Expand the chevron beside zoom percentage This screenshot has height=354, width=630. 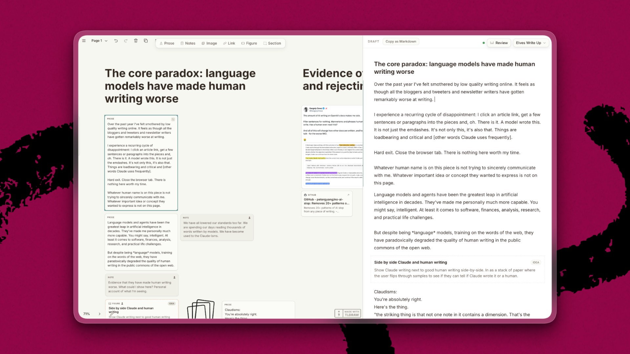click(99, 314)
